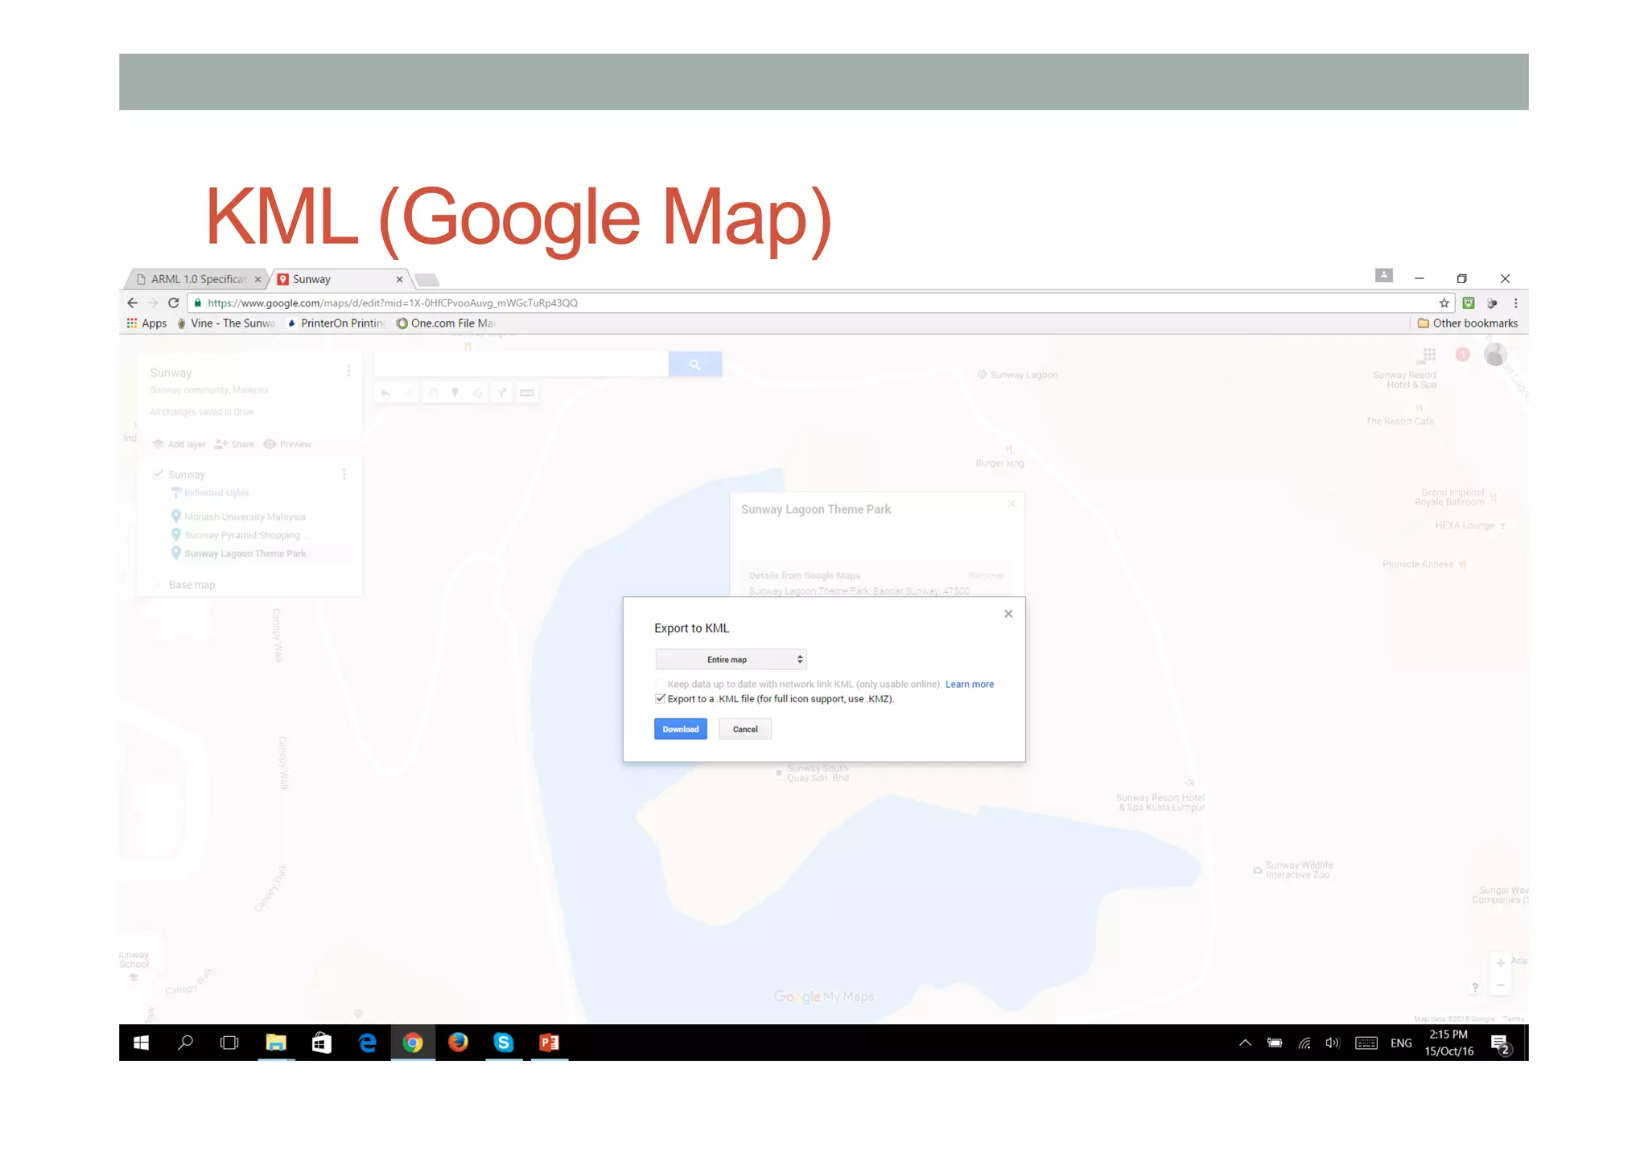
Task: Select Monash University Malaysia in the layer
Action: tap(238, 516)
